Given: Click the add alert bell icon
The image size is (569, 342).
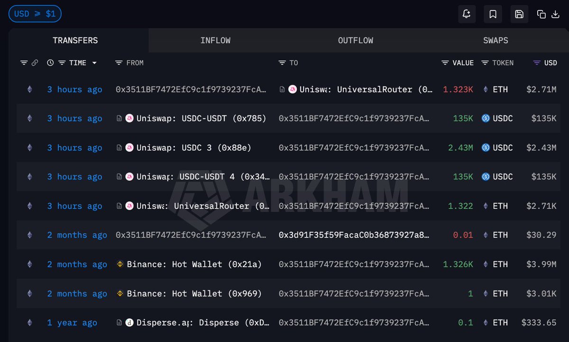Looking at the screenshot, I should point(467,14).
